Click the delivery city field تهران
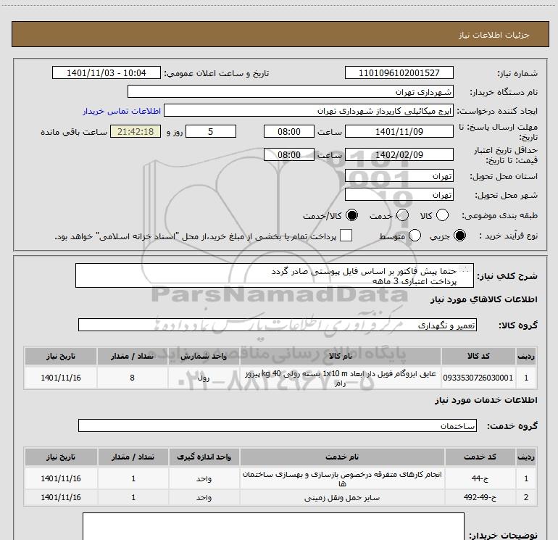The height and width of the screenshot is (540, 558). [399, 194]
